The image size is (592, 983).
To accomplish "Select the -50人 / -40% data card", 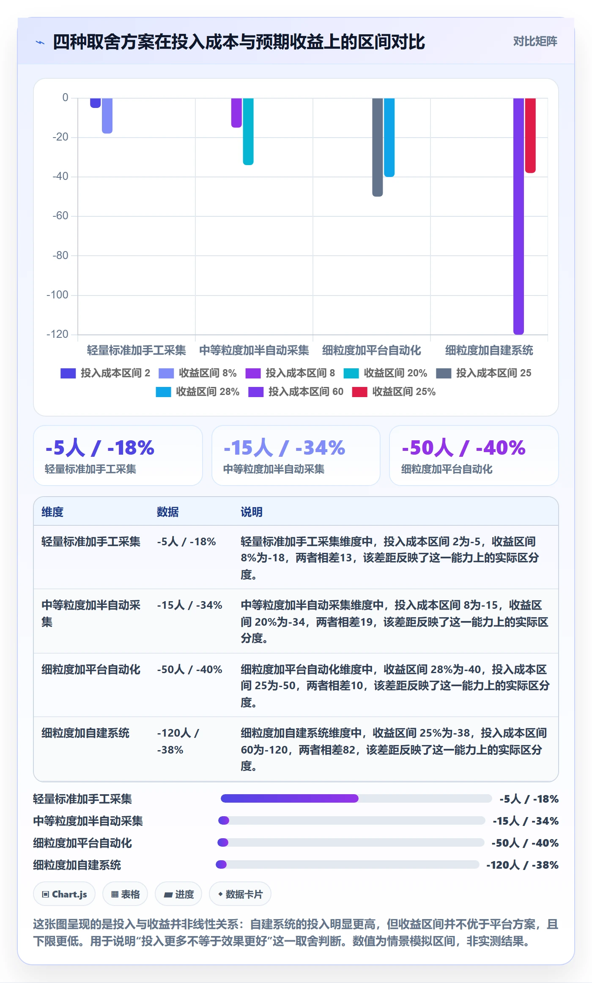I will pos(474,456).
